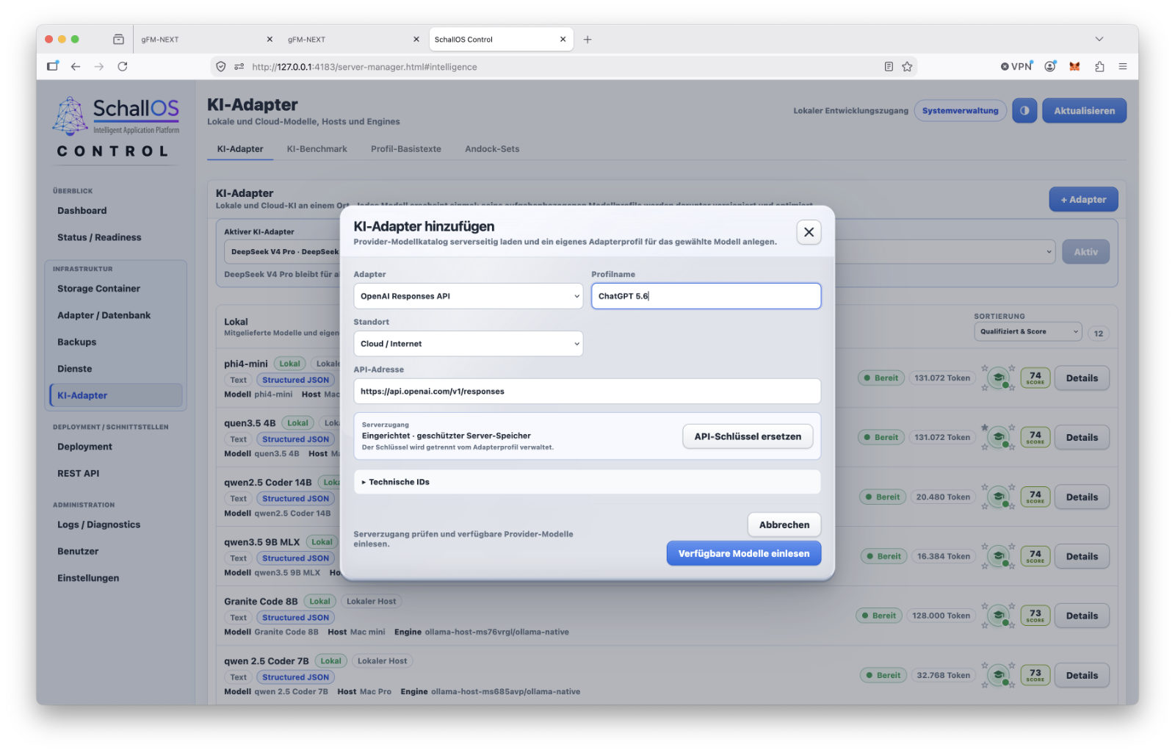This screenshot has height=753, width=1175.
Task: Open the account avatar icon in toolbar
Action: click(x=1050, y=67)
